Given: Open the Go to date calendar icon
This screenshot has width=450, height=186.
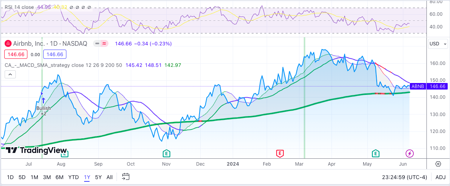Looking at the screenshot, I should pyautogui.click(x=126, y=177).
